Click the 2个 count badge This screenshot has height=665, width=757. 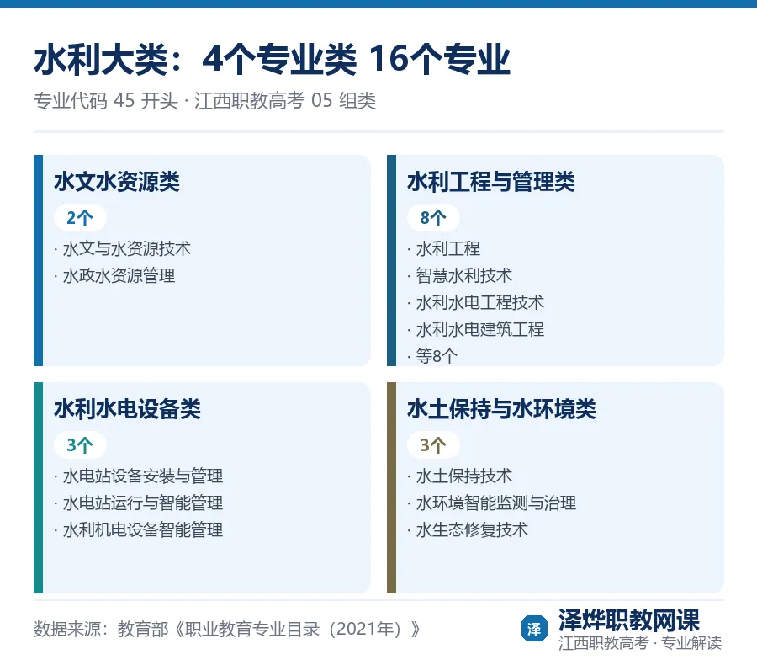80,218
